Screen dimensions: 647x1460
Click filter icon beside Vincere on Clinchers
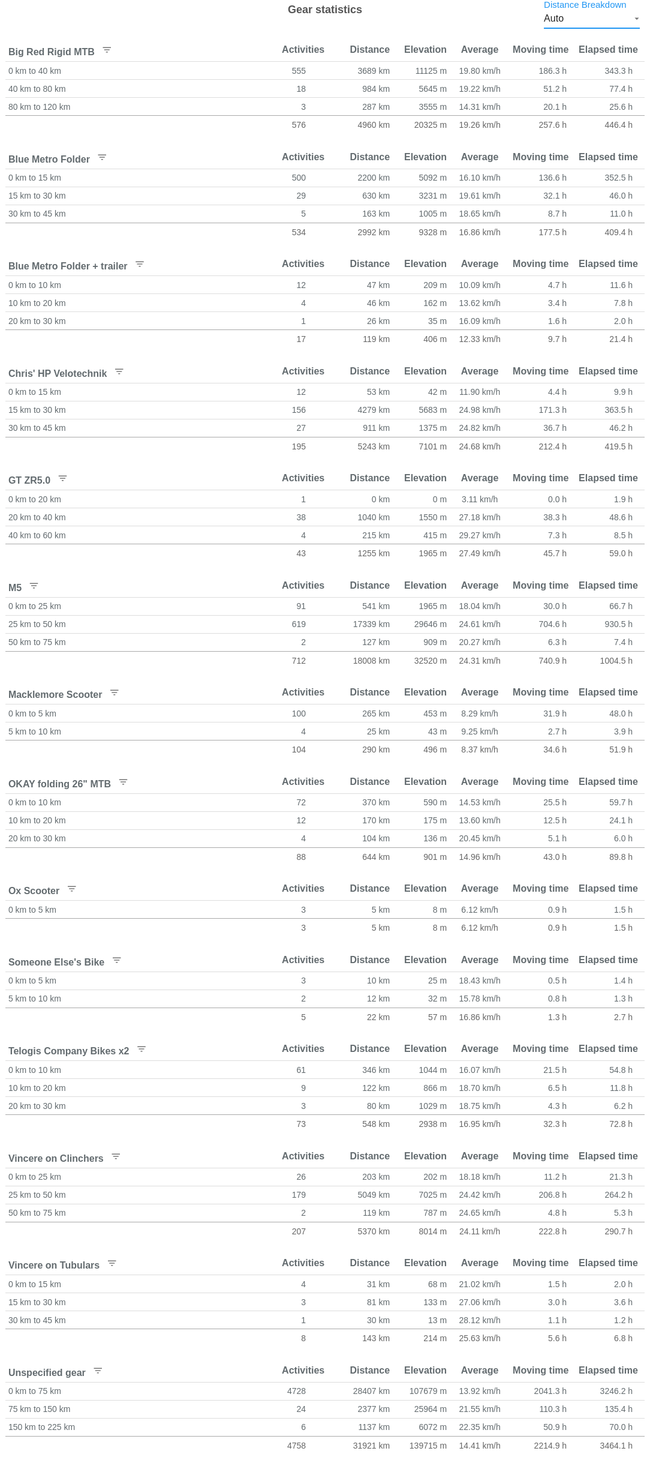(x=116, y=1156)
